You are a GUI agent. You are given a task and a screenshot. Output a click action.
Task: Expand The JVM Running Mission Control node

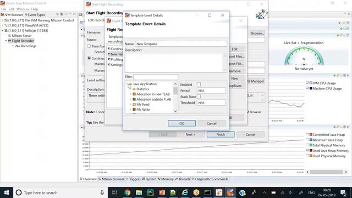[x=2, y=20]
